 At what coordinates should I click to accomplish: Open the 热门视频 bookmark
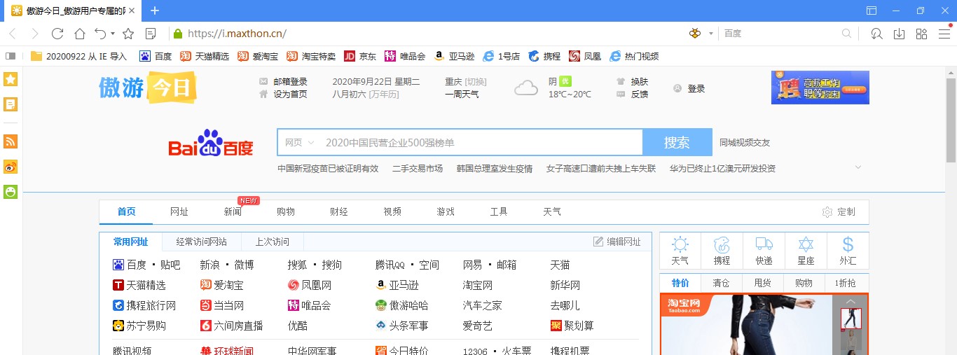pyautogui.click(x=634, y=56)
